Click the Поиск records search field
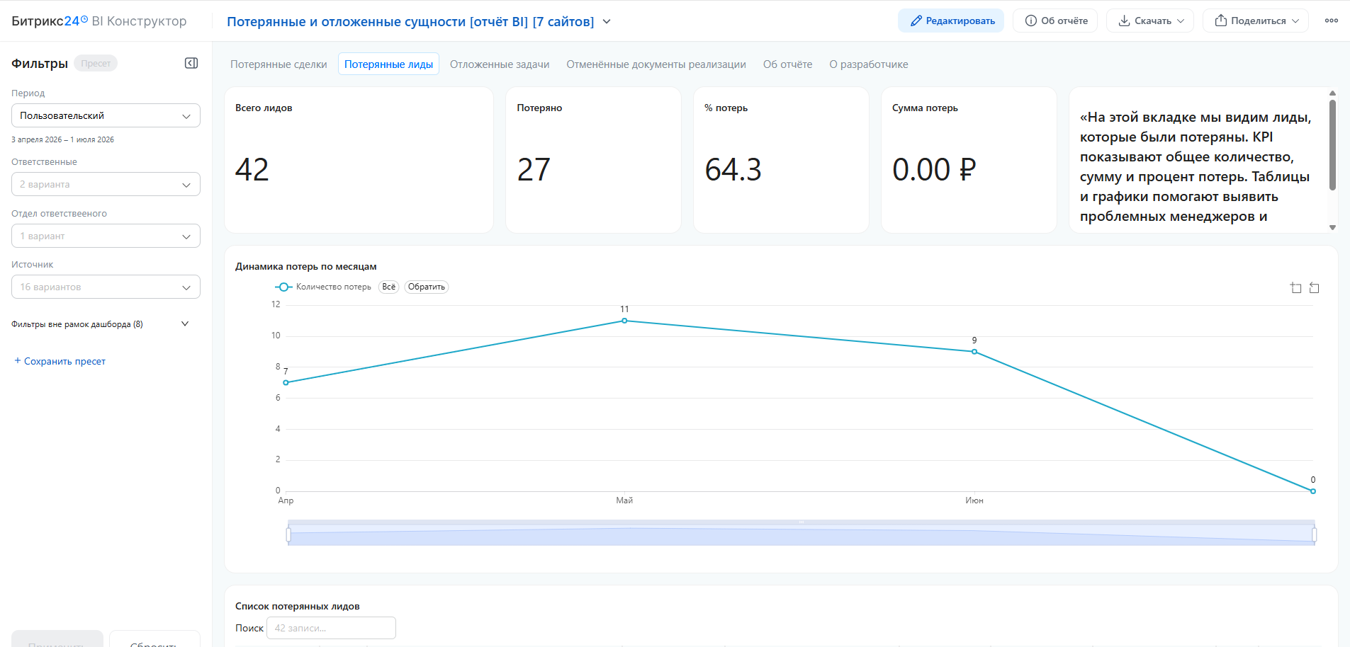The width and height of the screenshot is (1350, 647). point(331,628)
